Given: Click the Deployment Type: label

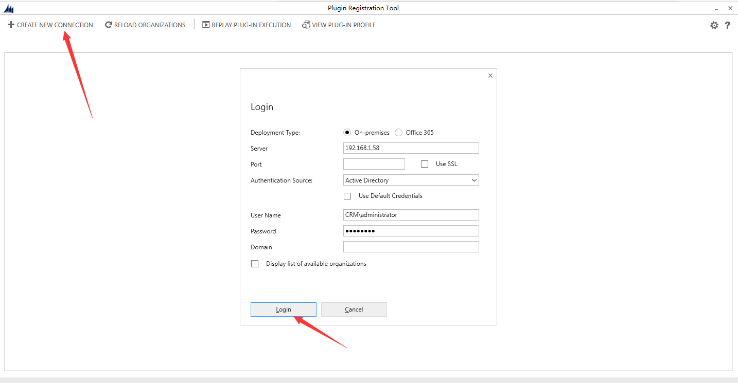Looking at the screenshot, I should pyautogui.click(x=275, y=133).
